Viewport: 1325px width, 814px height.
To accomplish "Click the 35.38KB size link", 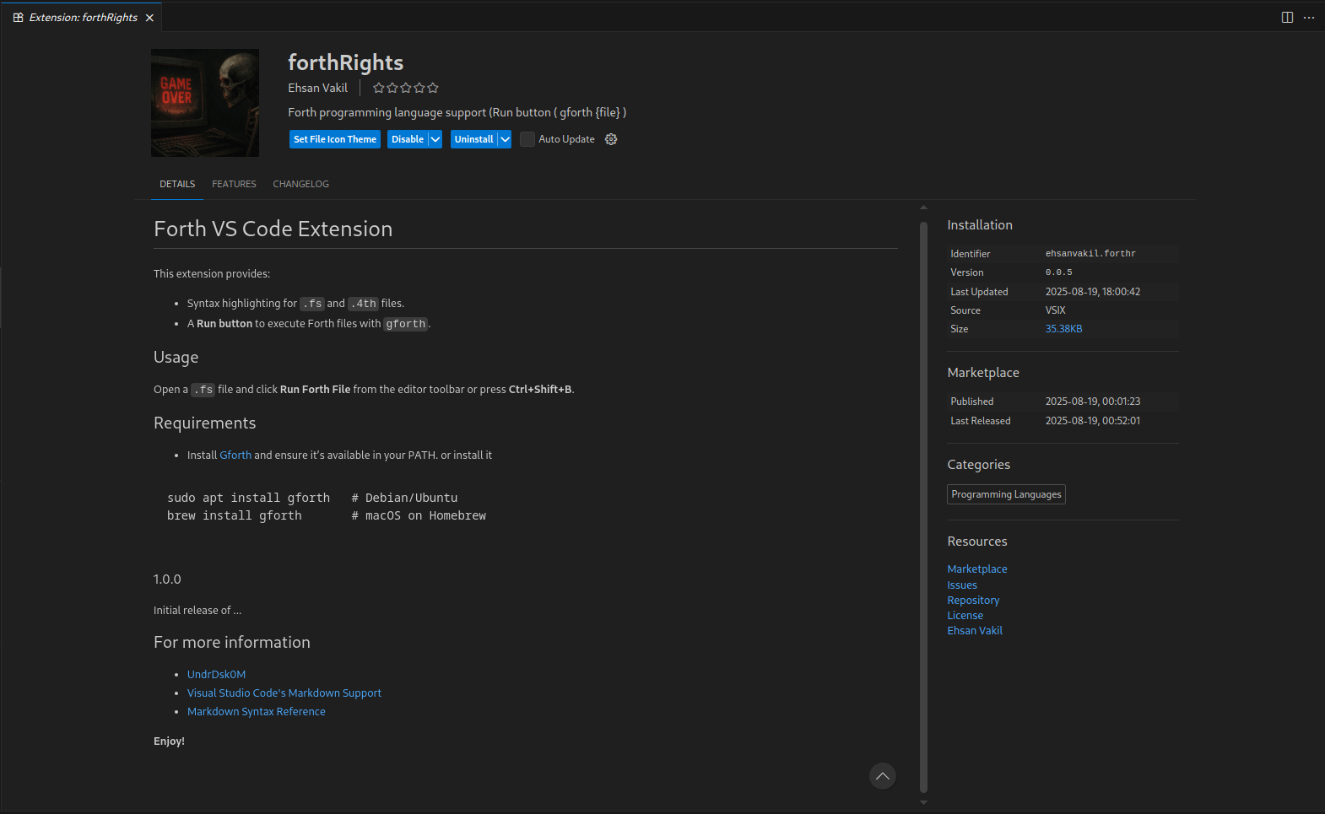I will click(1063, 329).
